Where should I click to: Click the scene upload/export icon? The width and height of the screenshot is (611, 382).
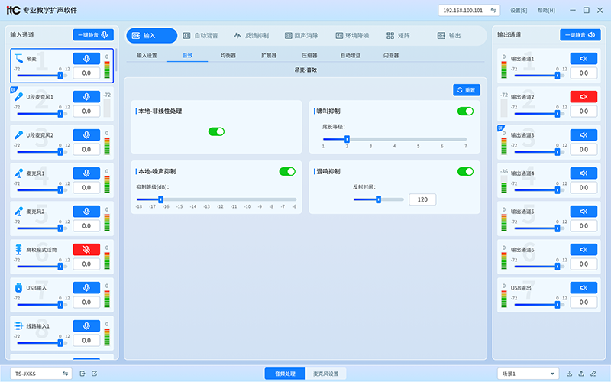tap(581, 374)
